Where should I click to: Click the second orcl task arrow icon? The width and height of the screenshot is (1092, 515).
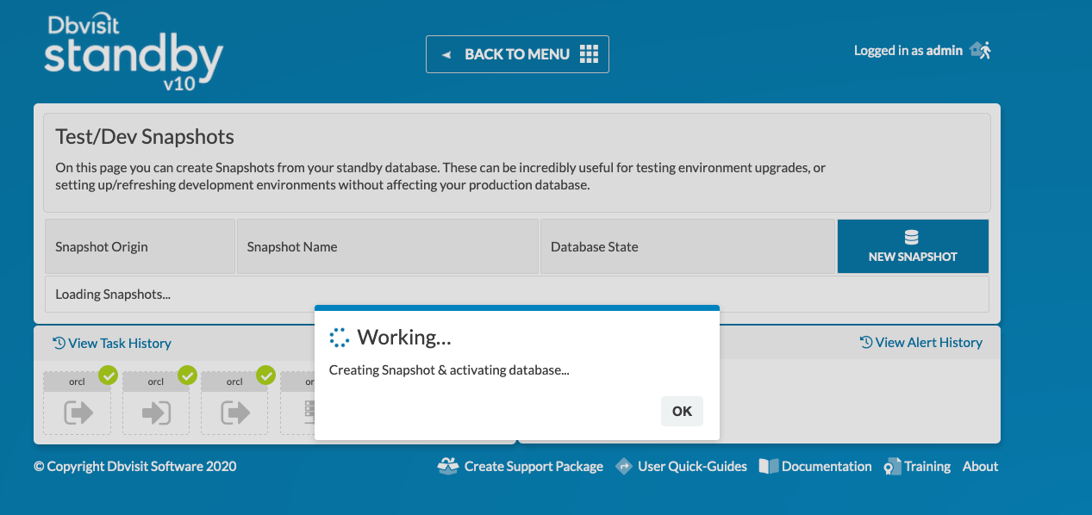coord(157,413)
